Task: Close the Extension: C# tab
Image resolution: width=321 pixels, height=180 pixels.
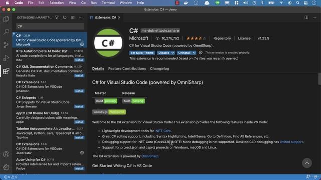Action: coord(119,18)
